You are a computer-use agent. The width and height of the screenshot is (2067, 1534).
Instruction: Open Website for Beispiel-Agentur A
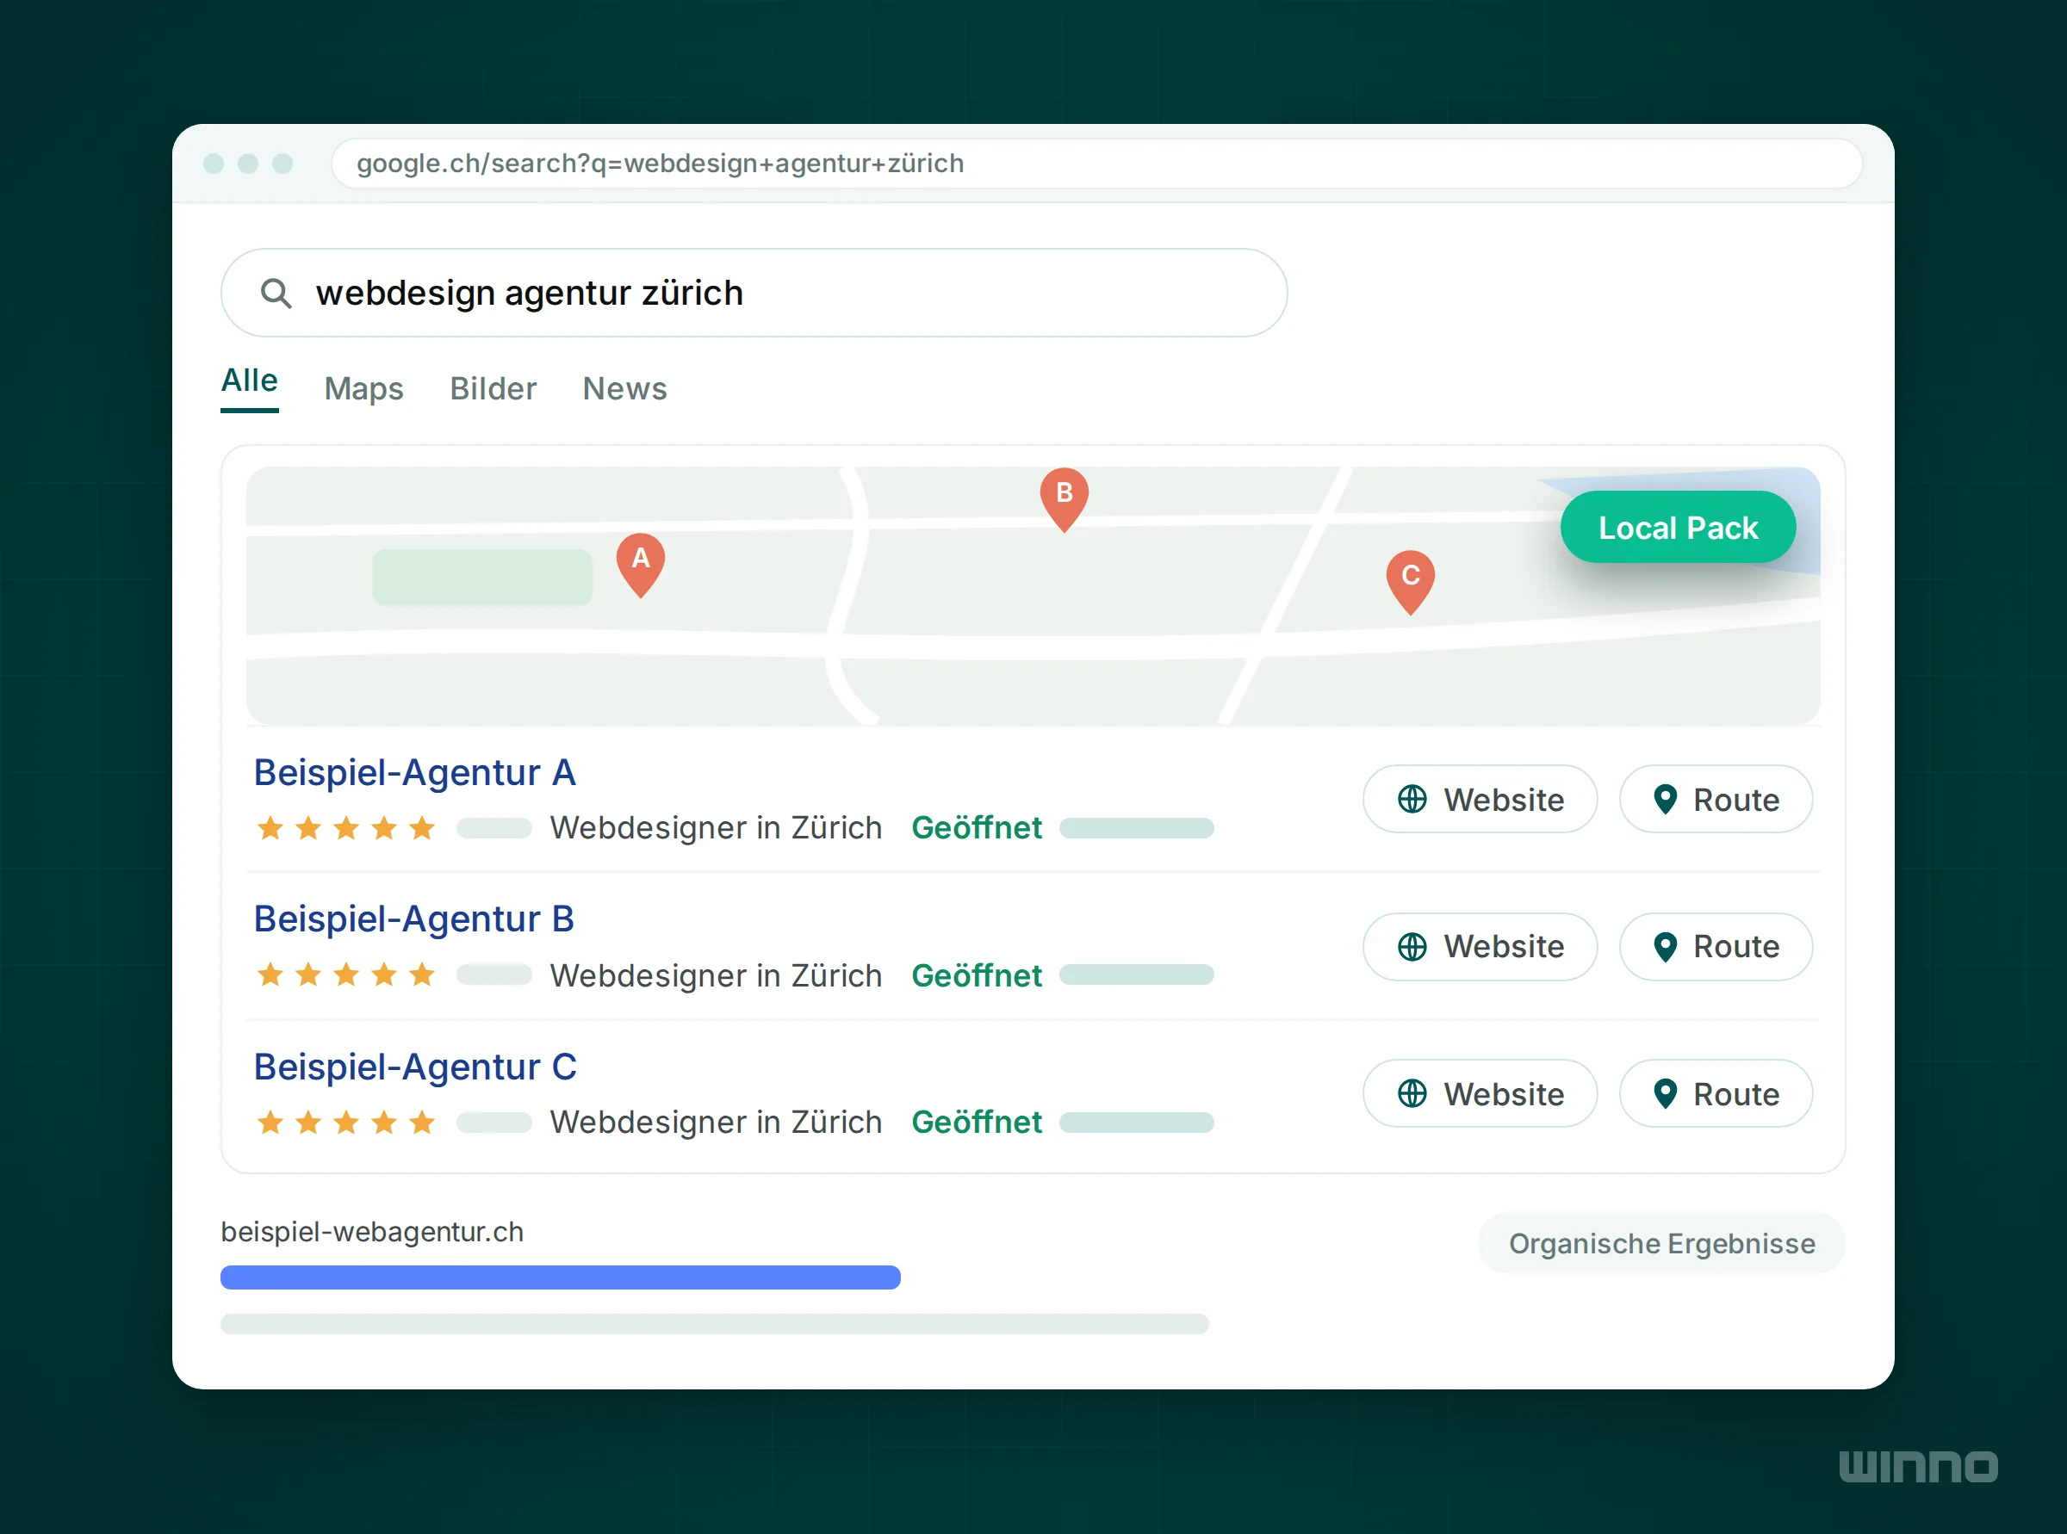1480,800
